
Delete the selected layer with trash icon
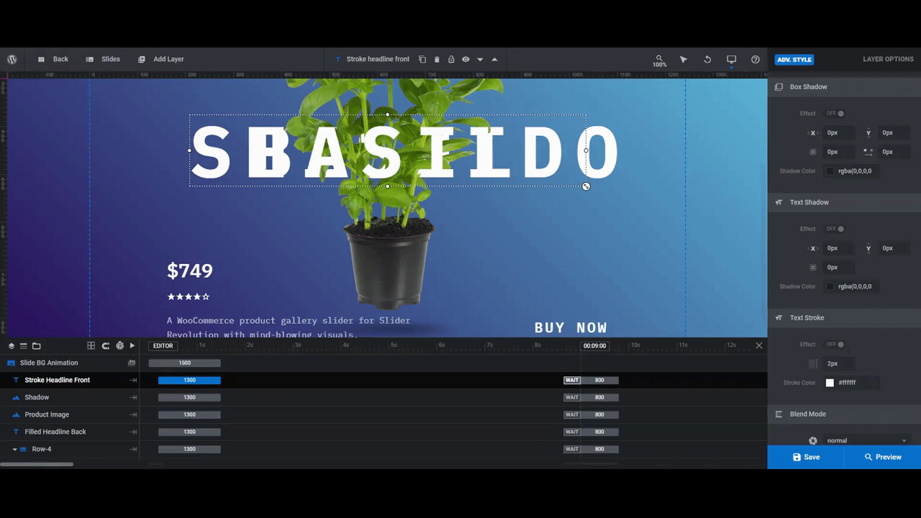click(437, 59)
